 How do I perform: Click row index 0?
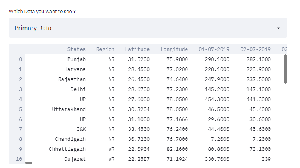tap(20, 59)
